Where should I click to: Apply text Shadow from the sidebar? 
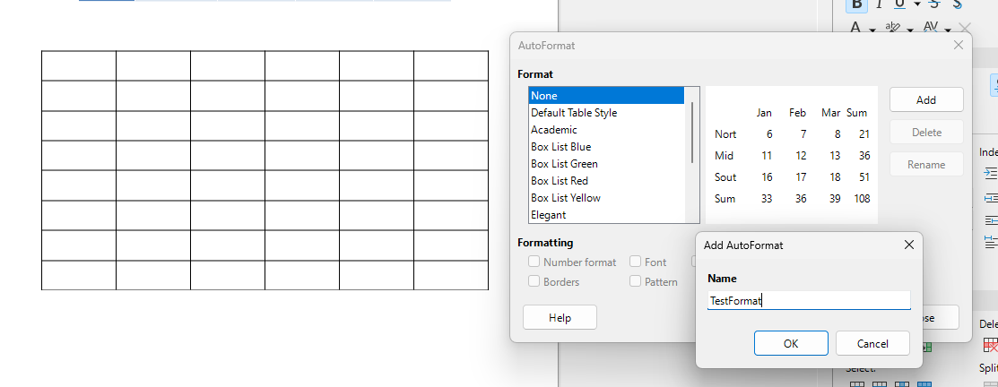957,4
